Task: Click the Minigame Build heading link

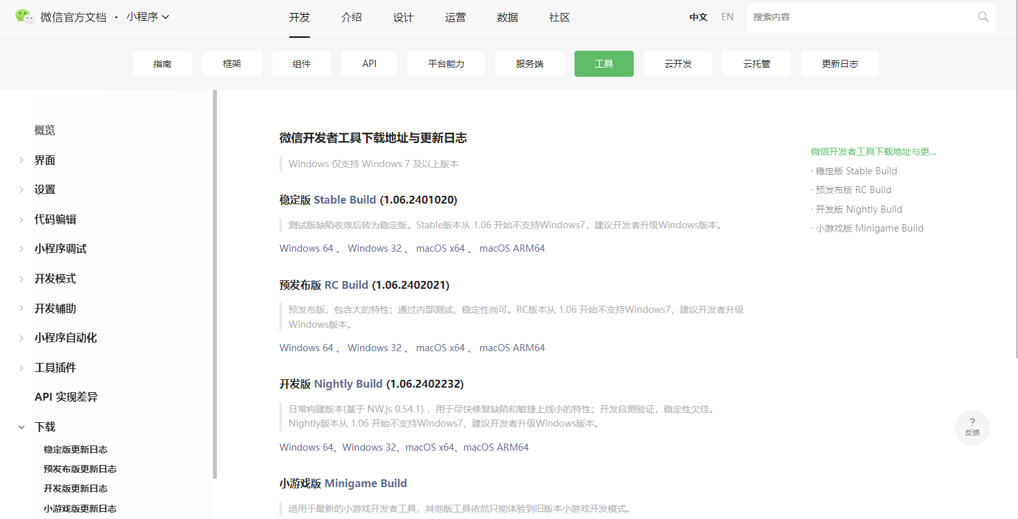Action: tap(365, 483)
